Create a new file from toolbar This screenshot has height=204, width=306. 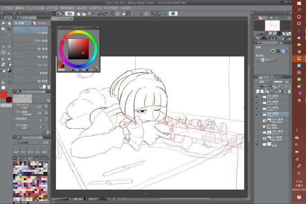pyautogui.click(x=79, y=14)
